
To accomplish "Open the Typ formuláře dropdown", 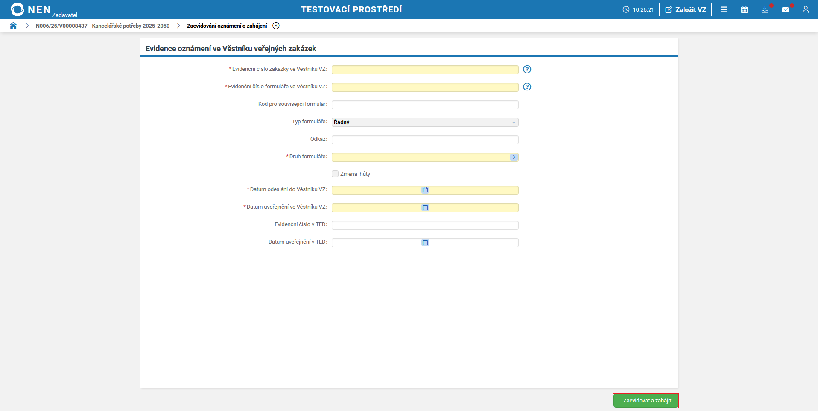I will pos(513,122).
